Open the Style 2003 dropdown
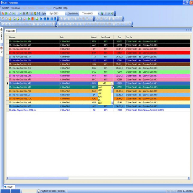Viewport: 193px width, 193px height. (x=66, y=14)
